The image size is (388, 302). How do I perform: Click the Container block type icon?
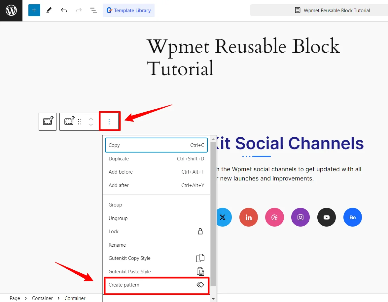(x=69, y=122)
